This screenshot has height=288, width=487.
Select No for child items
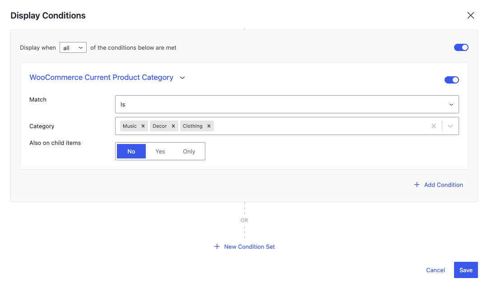(131, 151)
